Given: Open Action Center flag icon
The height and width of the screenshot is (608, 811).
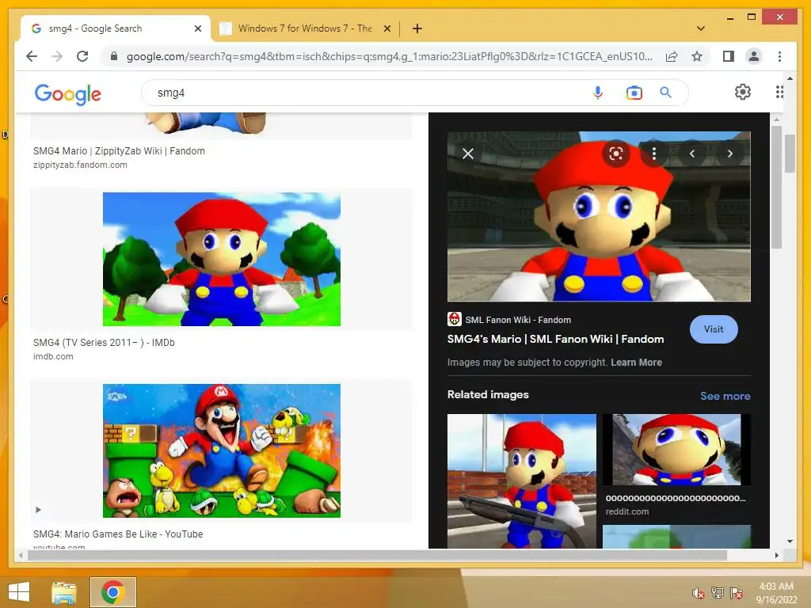Looking at the screenshot, I should tap(737, 592).
